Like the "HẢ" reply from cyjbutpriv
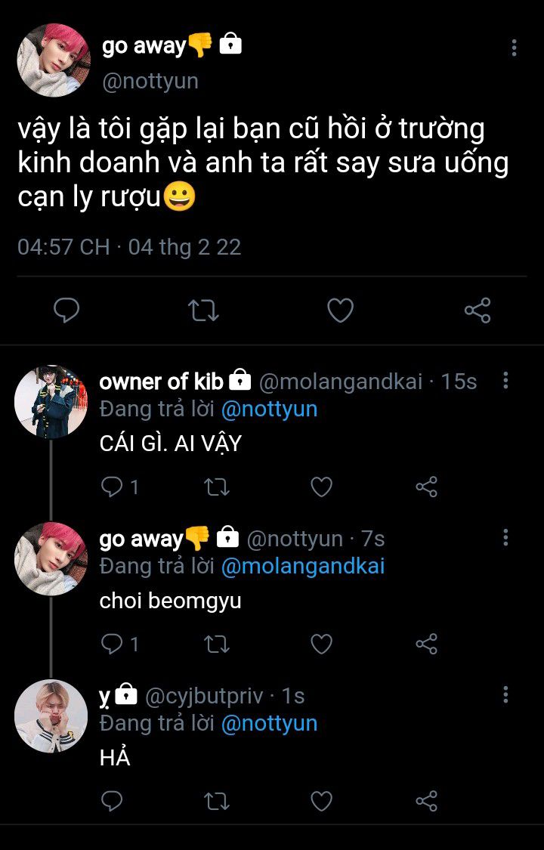The width and height of the screenshot is (544, 850). (x=322, y=801)
